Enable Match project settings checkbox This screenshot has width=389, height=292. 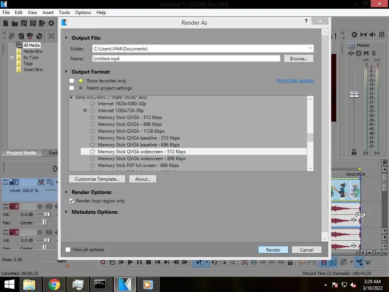72,88
